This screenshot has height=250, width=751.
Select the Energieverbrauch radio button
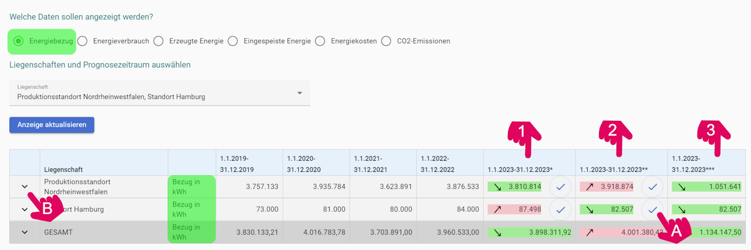83,41
